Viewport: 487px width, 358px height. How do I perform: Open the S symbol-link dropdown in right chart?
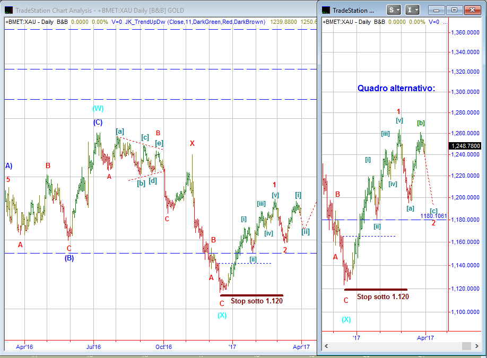click(394, 10)
